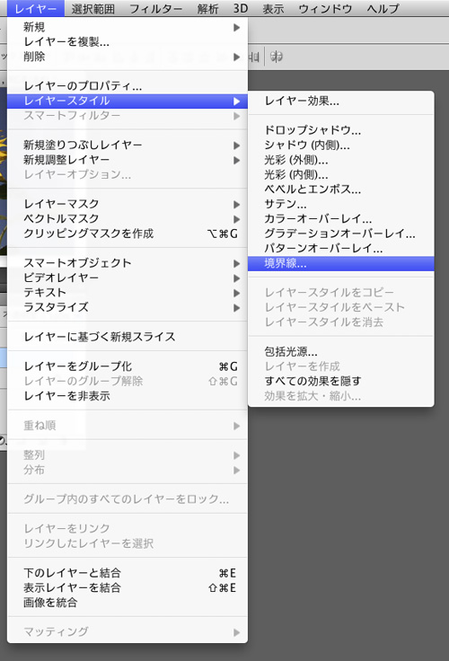The width and height of the screenshot is (449, 661).
Task: Click the toolbar icon beside the separator
Action: 277,57
